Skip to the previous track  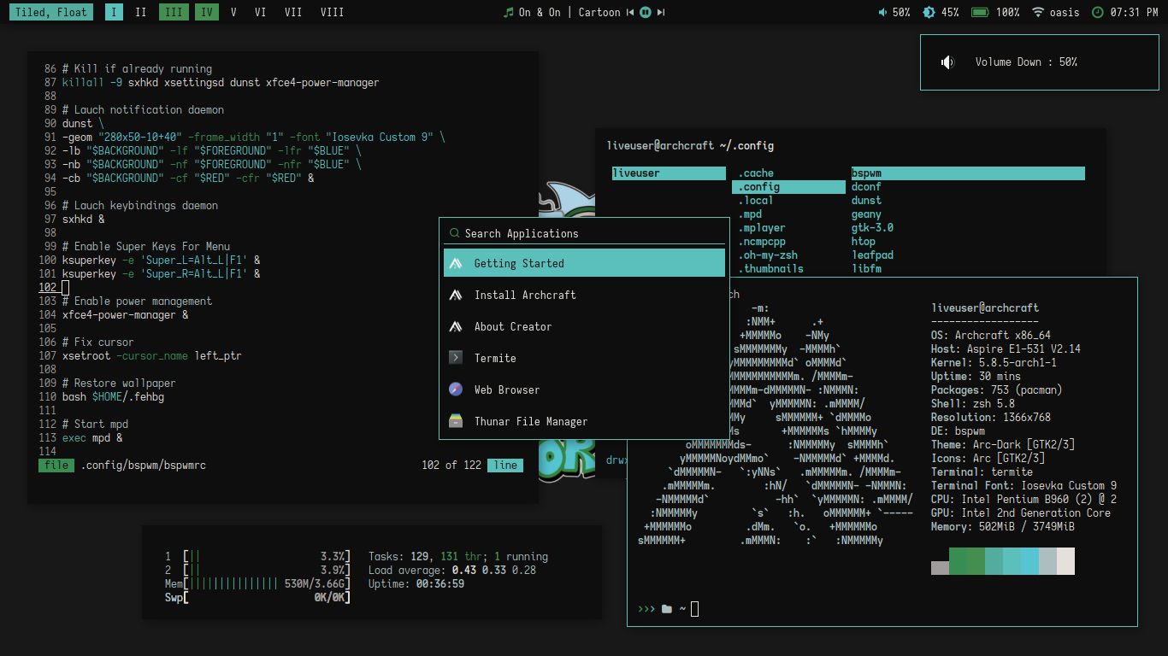(x=630, y=12)
